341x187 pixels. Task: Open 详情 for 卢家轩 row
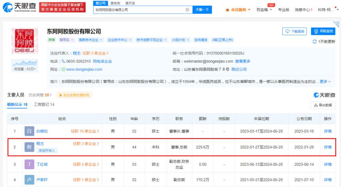click(x=327, y=180)
